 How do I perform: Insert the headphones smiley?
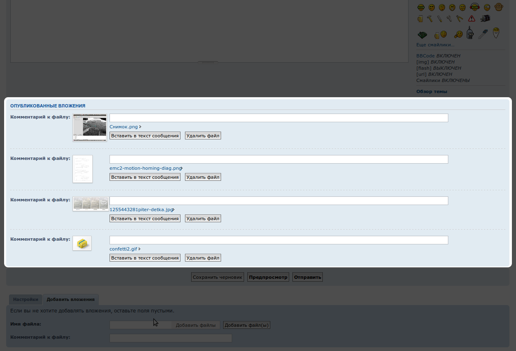475,7
